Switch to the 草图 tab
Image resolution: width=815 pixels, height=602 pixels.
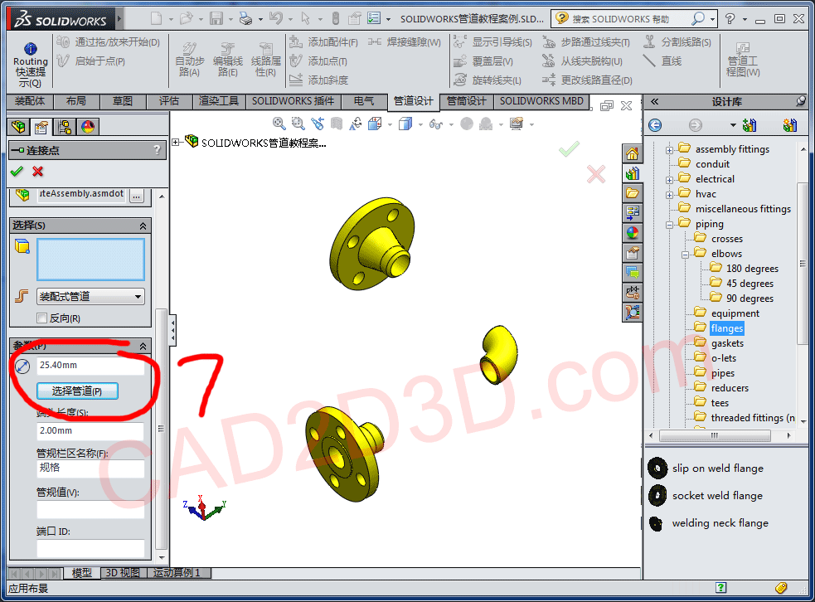click(123, 101)
